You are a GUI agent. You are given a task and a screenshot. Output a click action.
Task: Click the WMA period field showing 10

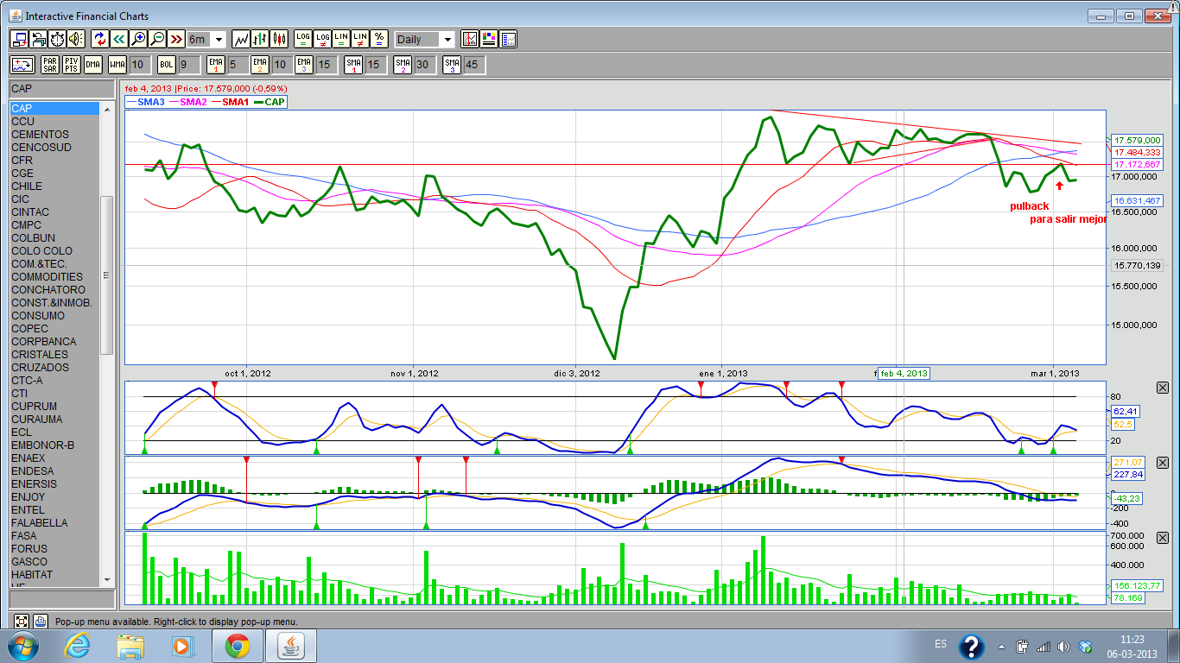(x=141, y=65)
